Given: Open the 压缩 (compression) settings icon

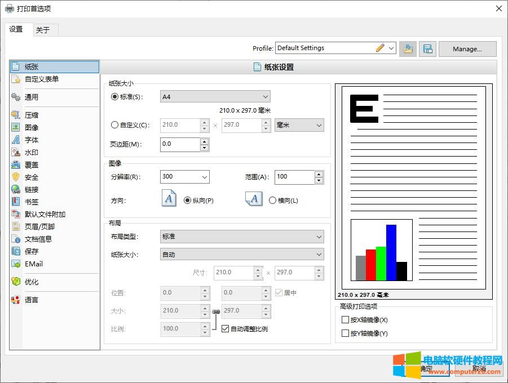Looking at the screenshot, I should pos(16,115).
